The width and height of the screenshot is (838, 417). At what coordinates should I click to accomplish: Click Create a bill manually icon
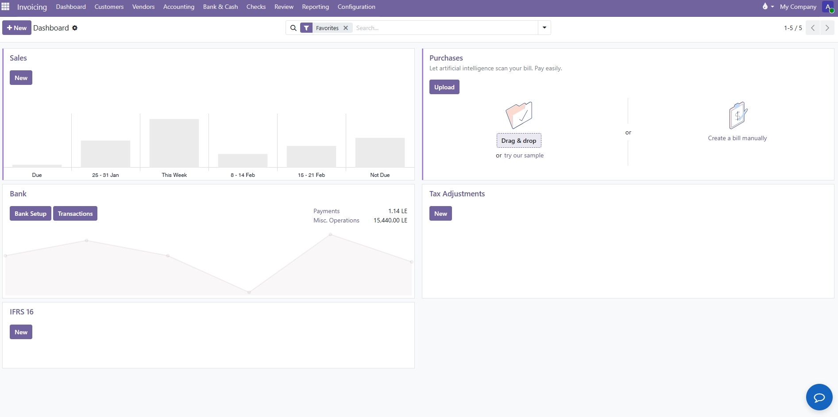[737, 115]
